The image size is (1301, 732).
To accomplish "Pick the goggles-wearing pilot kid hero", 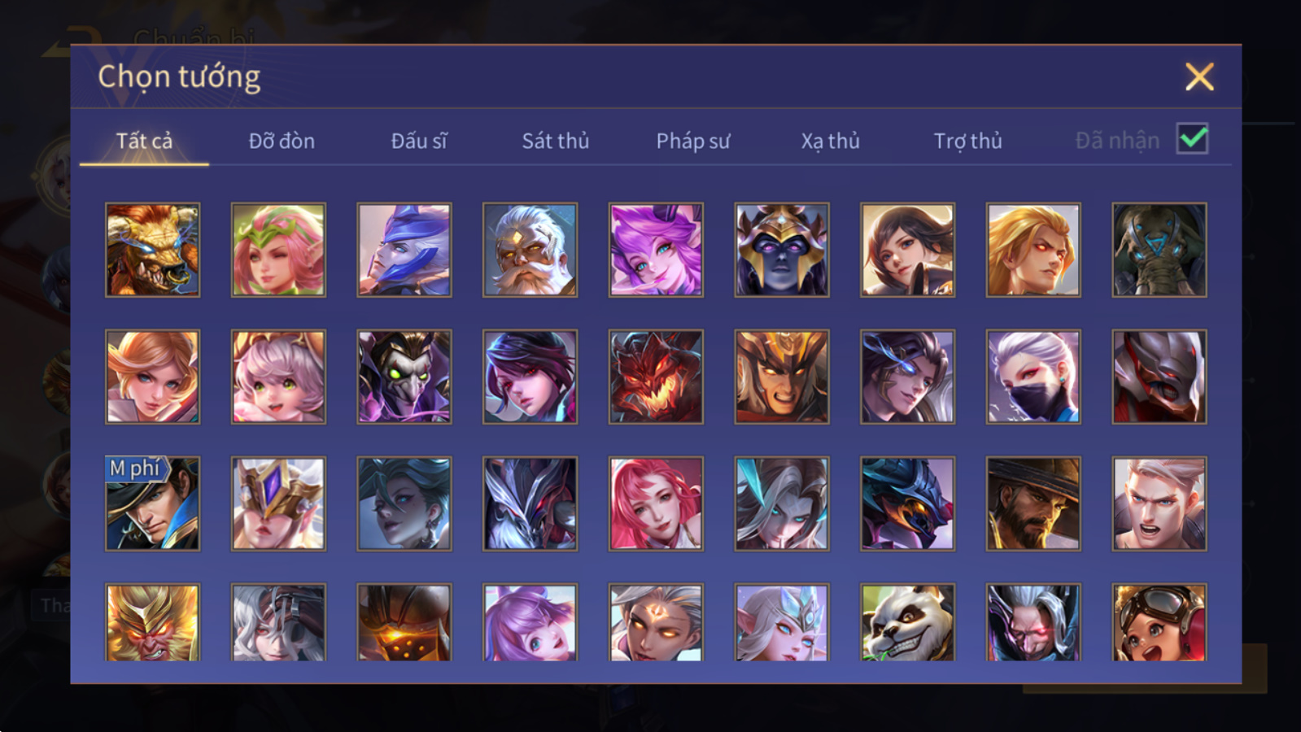I will [1159, 621].
